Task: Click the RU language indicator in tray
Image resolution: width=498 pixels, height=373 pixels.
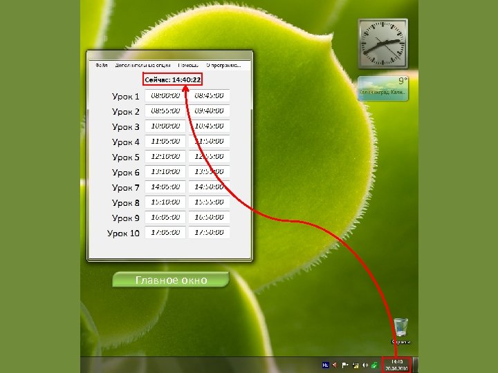Action: click(325, 365)
